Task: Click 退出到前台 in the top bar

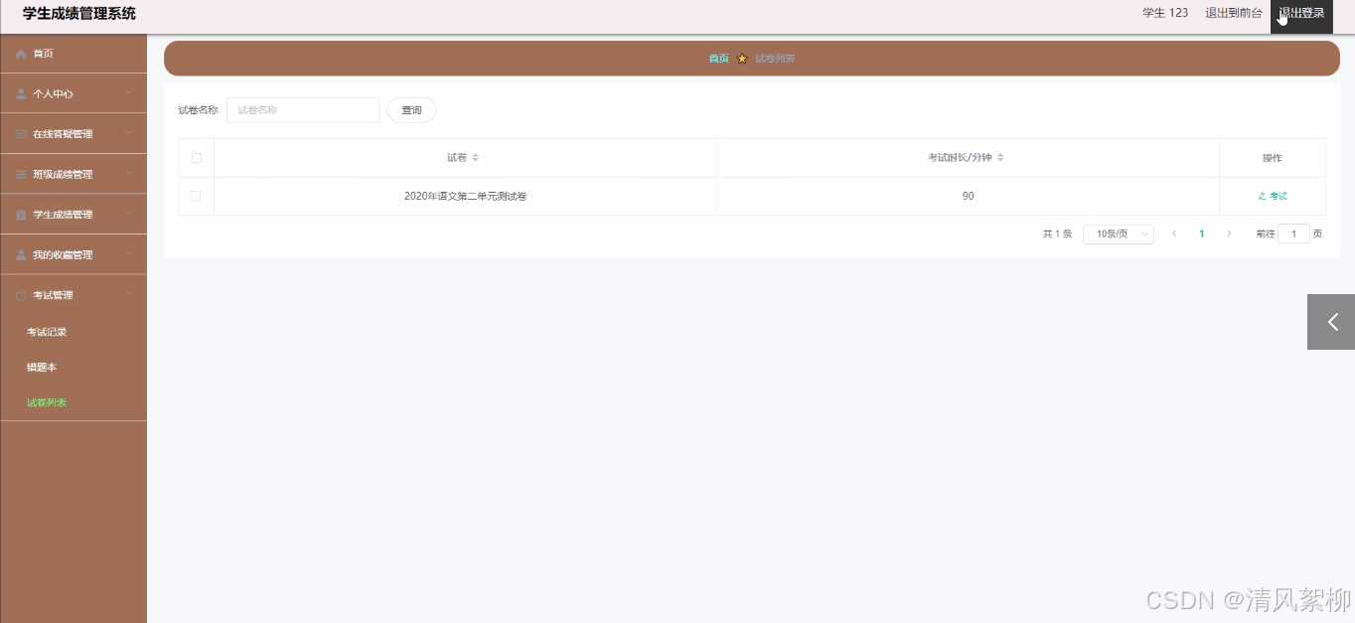Action: tap(1234, 14)
